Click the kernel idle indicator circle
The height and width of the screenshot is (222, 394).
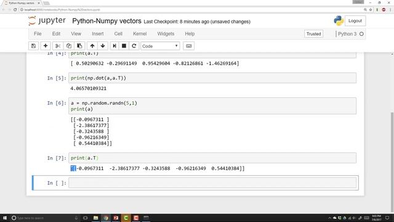[x=361, y=34]
